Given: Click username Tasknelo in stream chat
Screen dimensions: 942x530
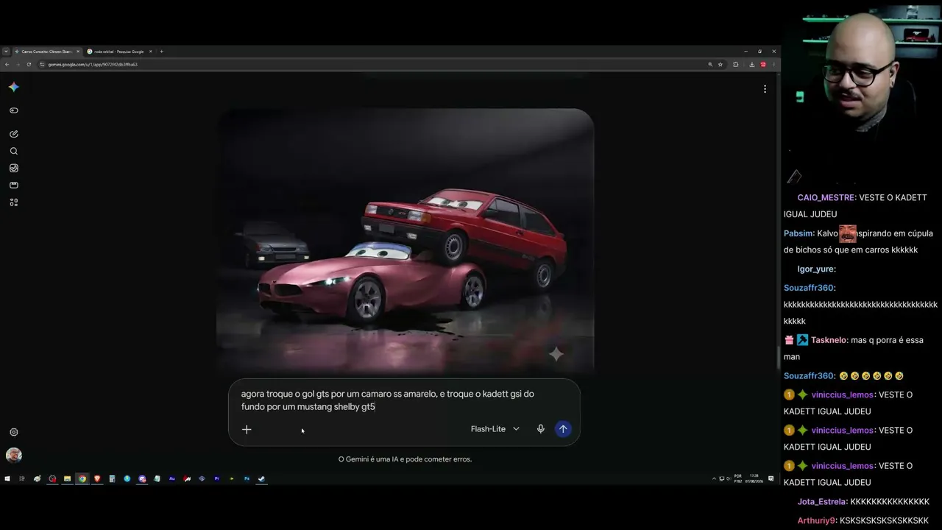Looking at the screenshot, I should [829, 340].
